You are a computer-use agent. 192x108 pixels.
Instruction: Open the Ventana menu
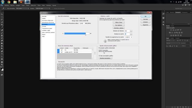point(49,5)
